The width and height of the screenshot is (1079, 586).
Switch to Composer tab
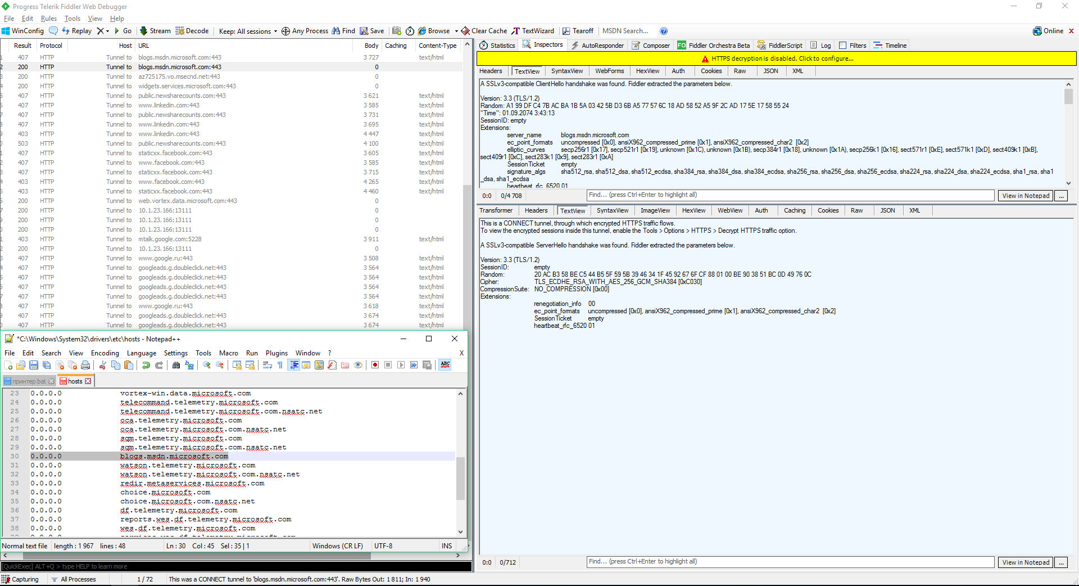tap(651, 46)
